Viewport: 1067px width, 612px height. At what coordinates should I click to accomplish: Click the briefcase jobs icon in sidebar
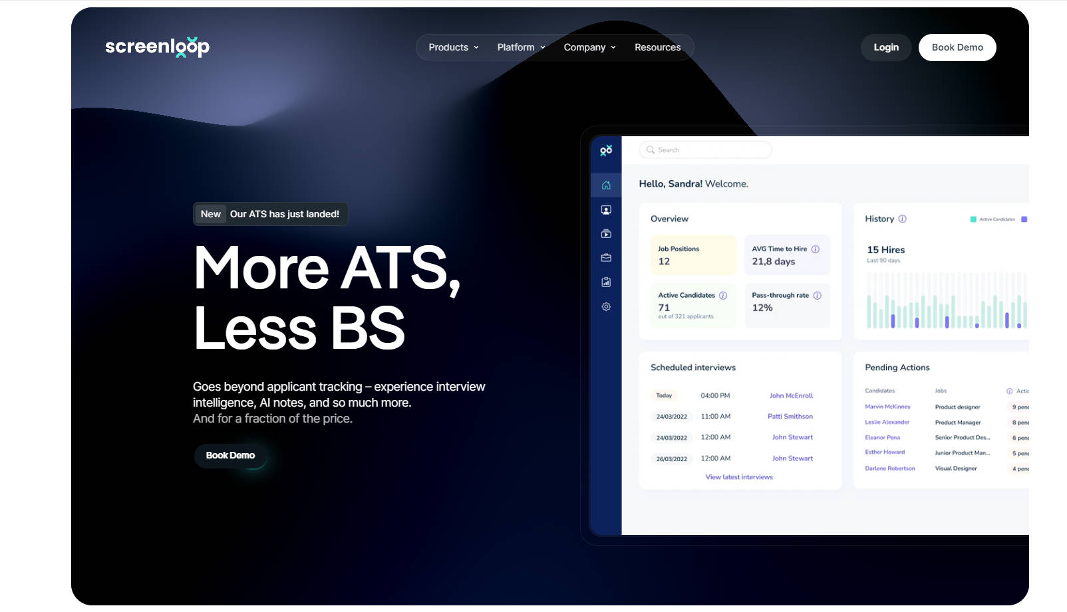coord(606,258)
